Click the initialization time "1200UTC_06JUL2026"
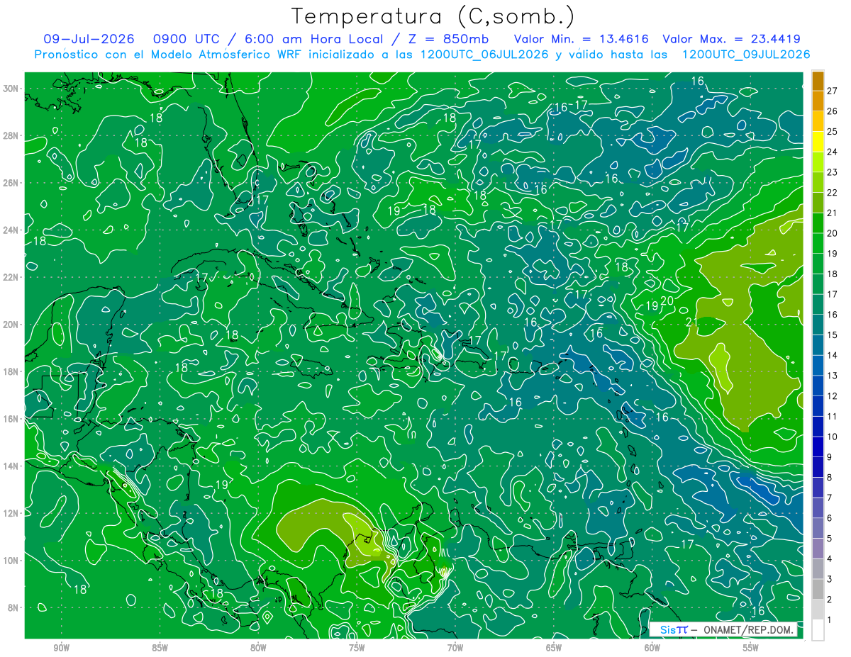The width and height of the screenshot is (851, 657). pos(486,55)
